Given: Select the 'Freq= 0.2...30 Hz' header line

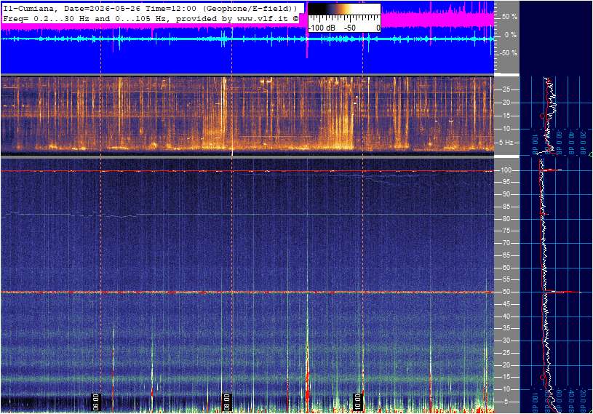Looking at the screenshot, I should coord(151,18).
